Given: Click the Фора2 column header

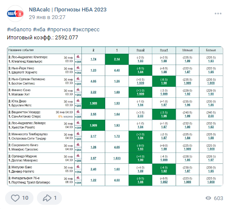Looking at the screenshot, I should click(140, 50).
